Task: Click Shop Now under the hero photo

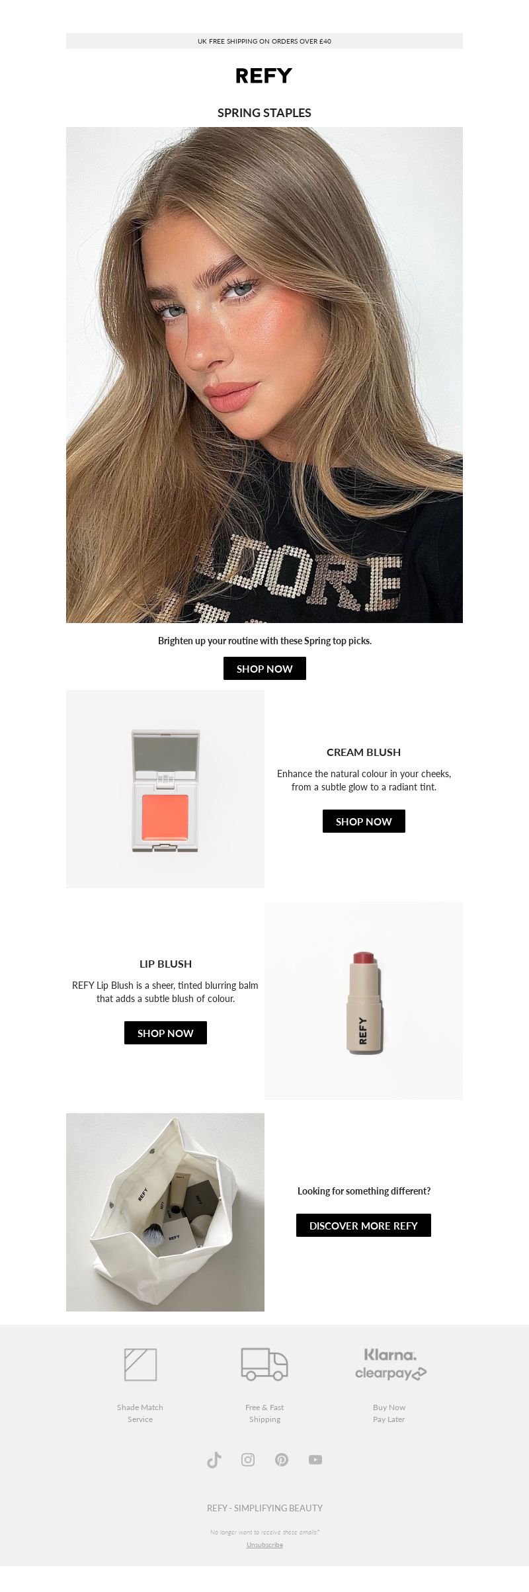Action: 264,669
